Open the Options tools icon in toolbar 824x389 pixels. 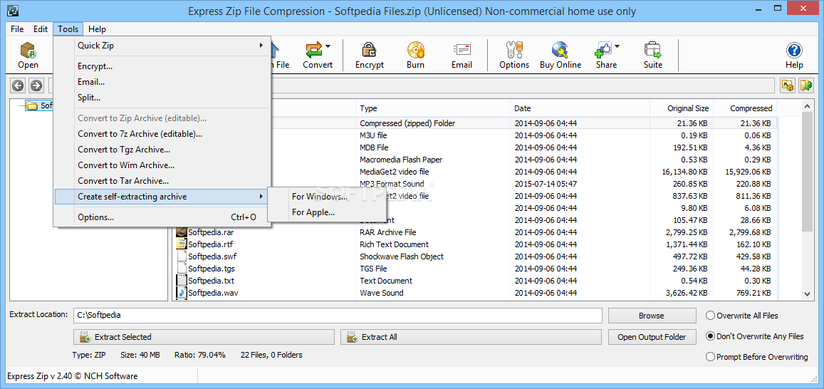514,55
